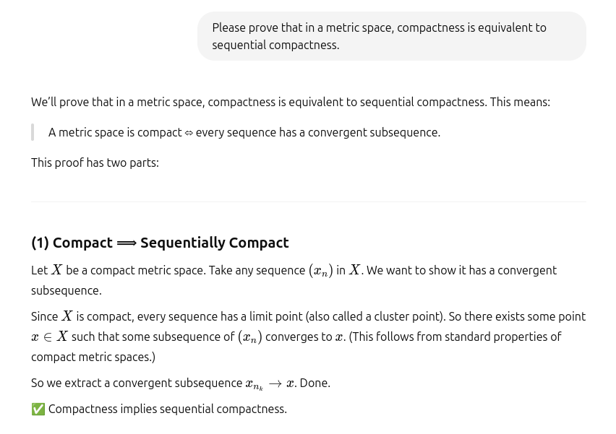This screenshot has height=434, width=616.
Task: Click the text 'compact metric spaces.)'
Action: (x=93, y=357)
